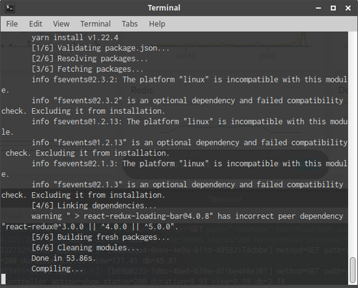Open the File menu
This screenshot has width=358, height=288.
[12, 24]
